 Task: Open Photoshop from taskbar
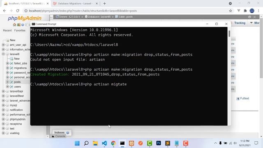[159, 143]
